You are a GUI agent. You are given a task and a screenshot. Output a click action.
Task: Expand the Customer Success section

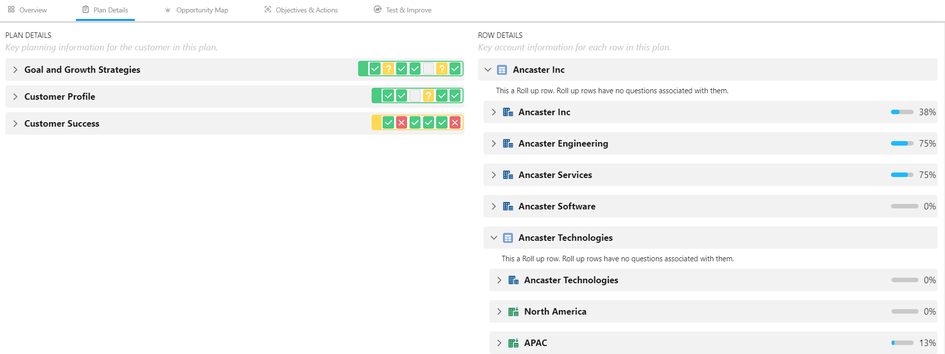(15, 124)
